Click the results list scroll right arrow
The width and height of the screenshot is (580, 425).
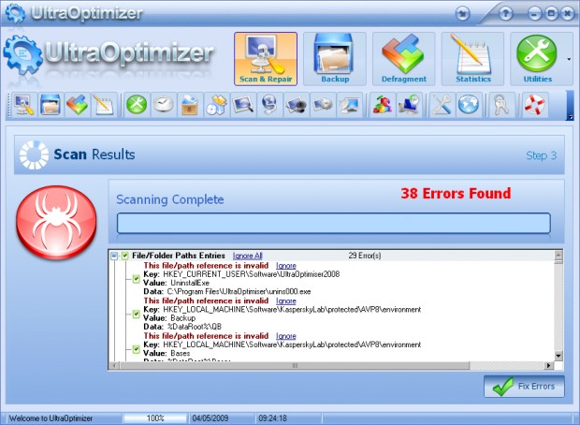pos(549,366)
